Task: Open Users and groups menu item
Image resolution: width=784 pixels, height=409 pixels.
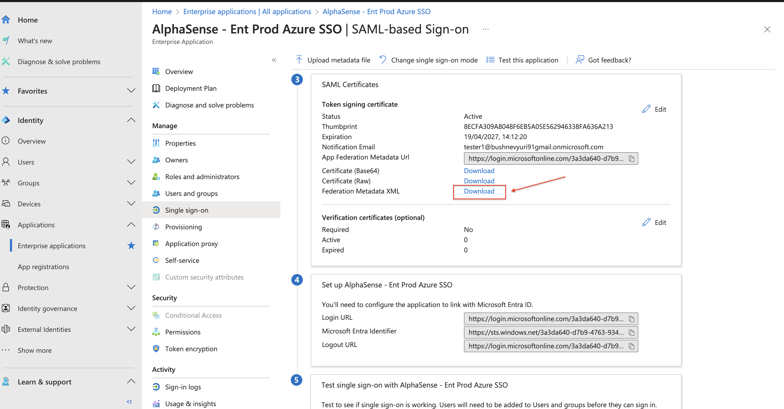Action: (211, 193)
